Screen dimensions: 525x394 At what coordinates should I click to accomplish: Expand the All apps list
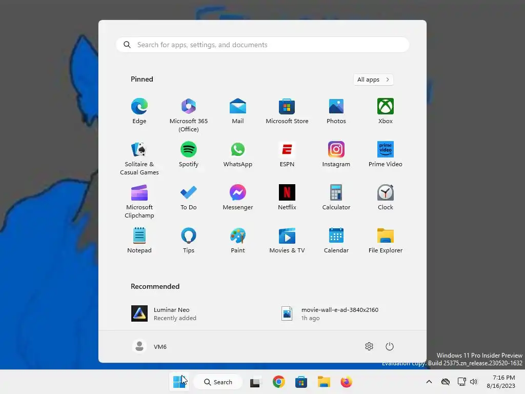pos(373,80)
